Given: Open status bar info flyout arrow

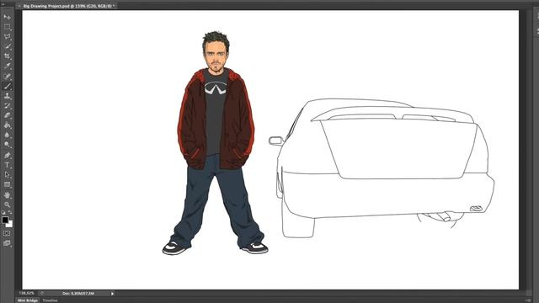Looking at the screenshot, I should pos(112,294).
